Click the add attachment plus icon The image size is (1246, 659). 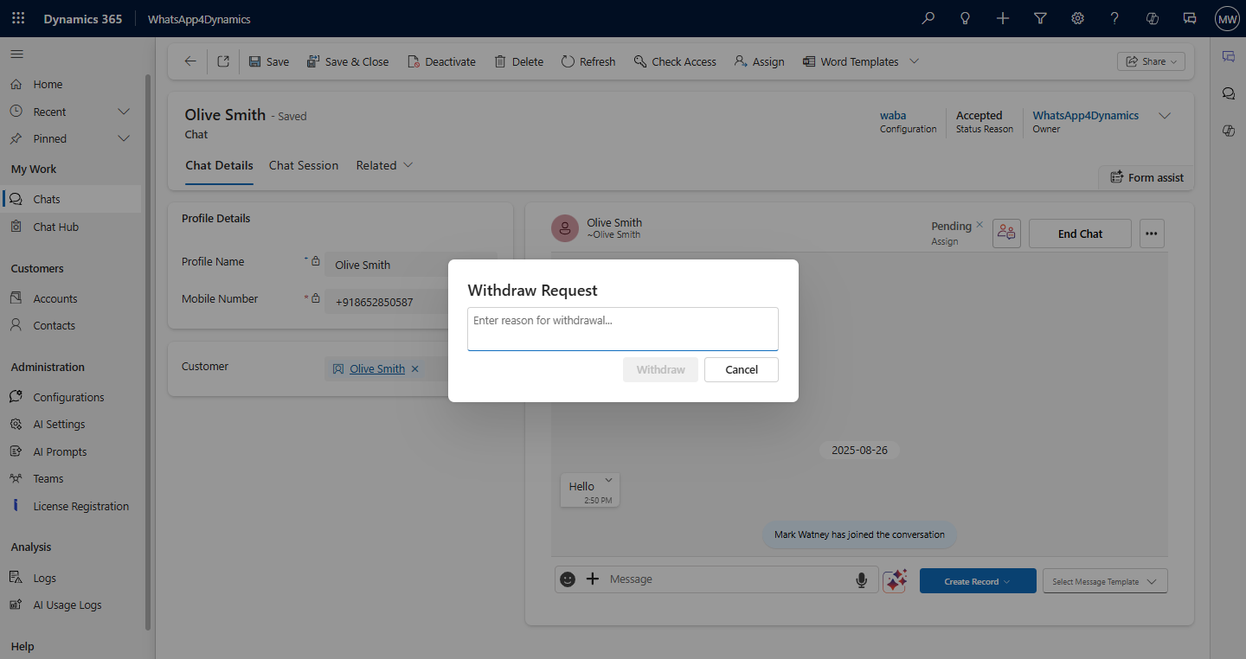(593, 579)
